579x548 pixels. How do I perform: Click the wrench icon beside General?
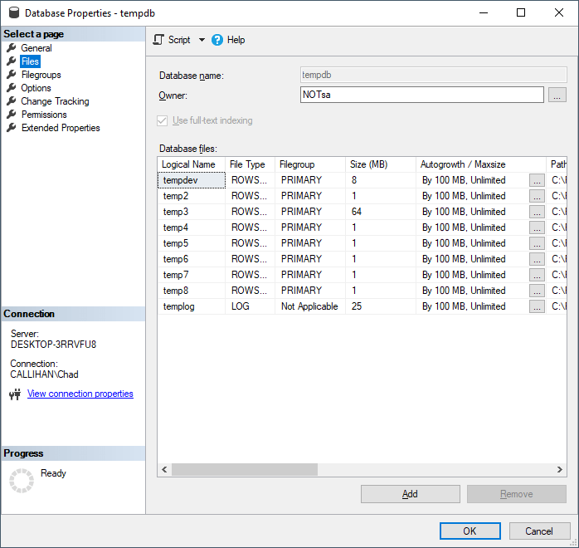click(12, 48)
